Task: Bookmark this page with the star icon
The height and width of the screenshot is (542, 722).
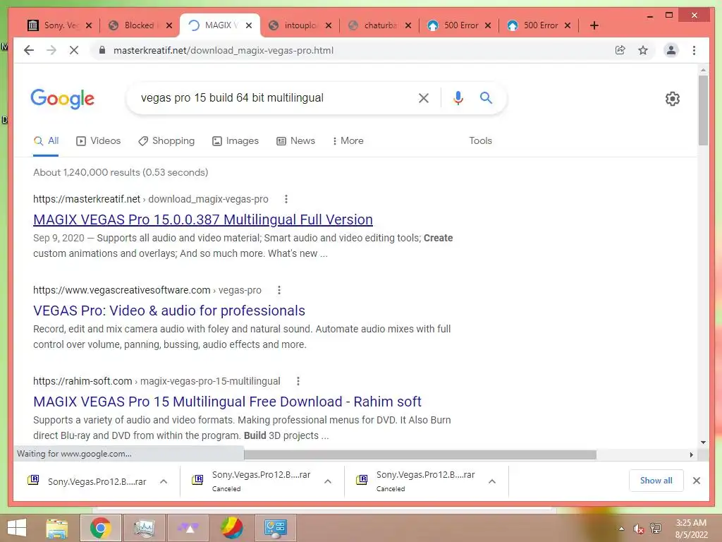Action: point(643,50)
